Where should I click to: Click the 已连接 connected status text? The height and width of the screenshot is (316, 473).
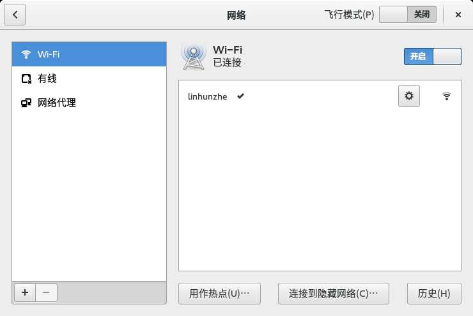(227, 63)
